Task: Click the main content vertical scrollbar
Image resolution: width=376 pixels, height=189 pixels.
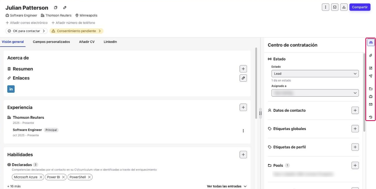Action: 256,83
